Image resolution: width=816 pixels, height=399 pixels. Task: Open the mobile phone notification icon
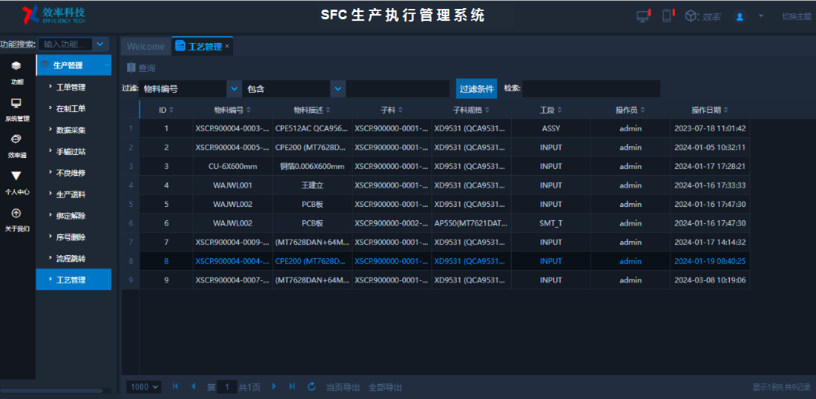pos(667,16)
